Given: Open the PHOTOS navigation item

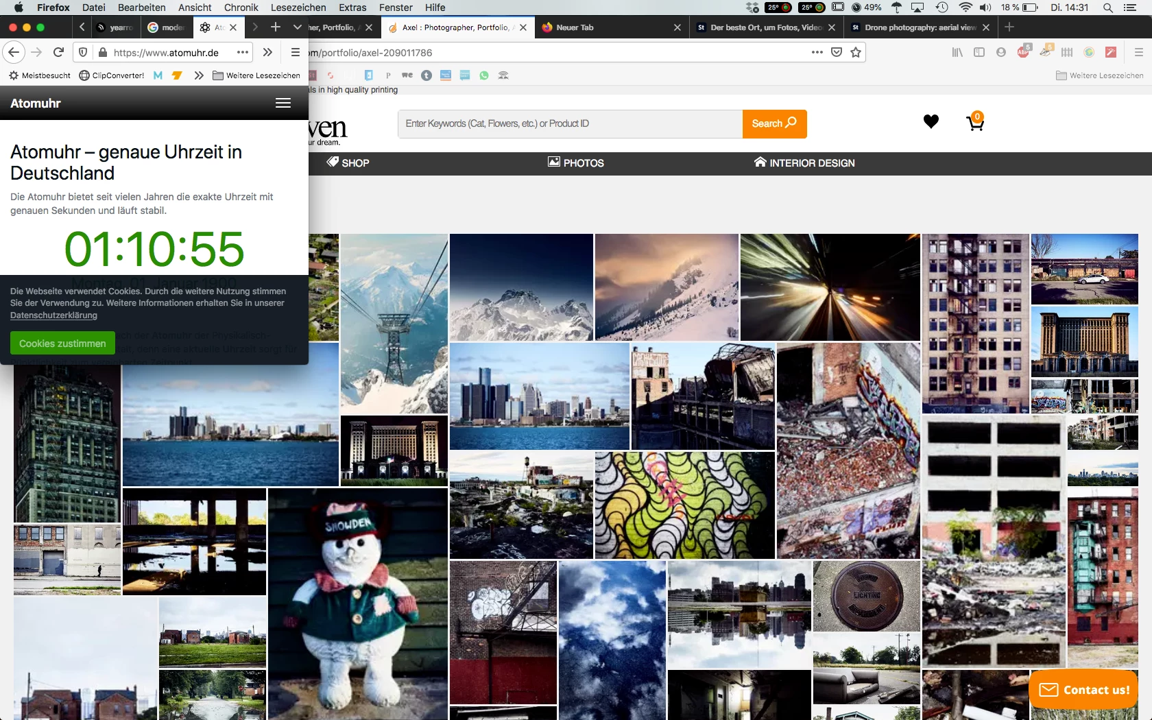Looking at the screenshot, I should [x=576, y=163].
